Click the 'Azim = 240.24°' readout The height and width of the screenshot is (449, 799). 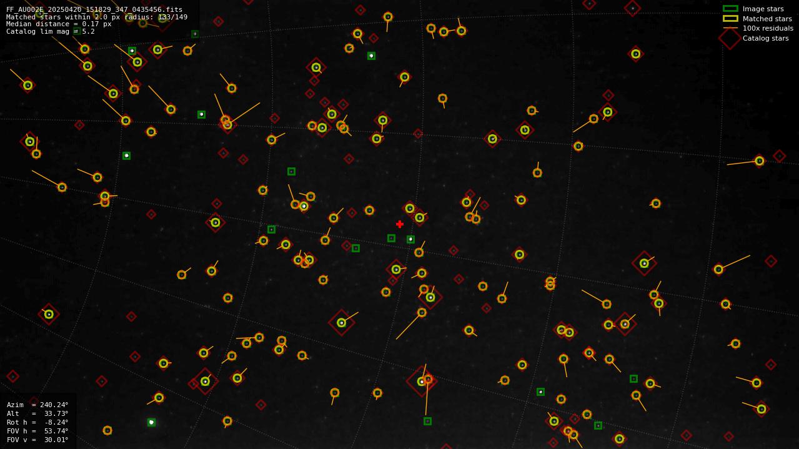click(x=37, y=405)
